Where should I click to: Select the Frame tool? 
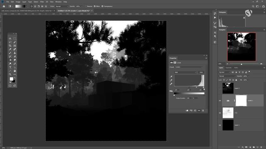pos(15,46)
